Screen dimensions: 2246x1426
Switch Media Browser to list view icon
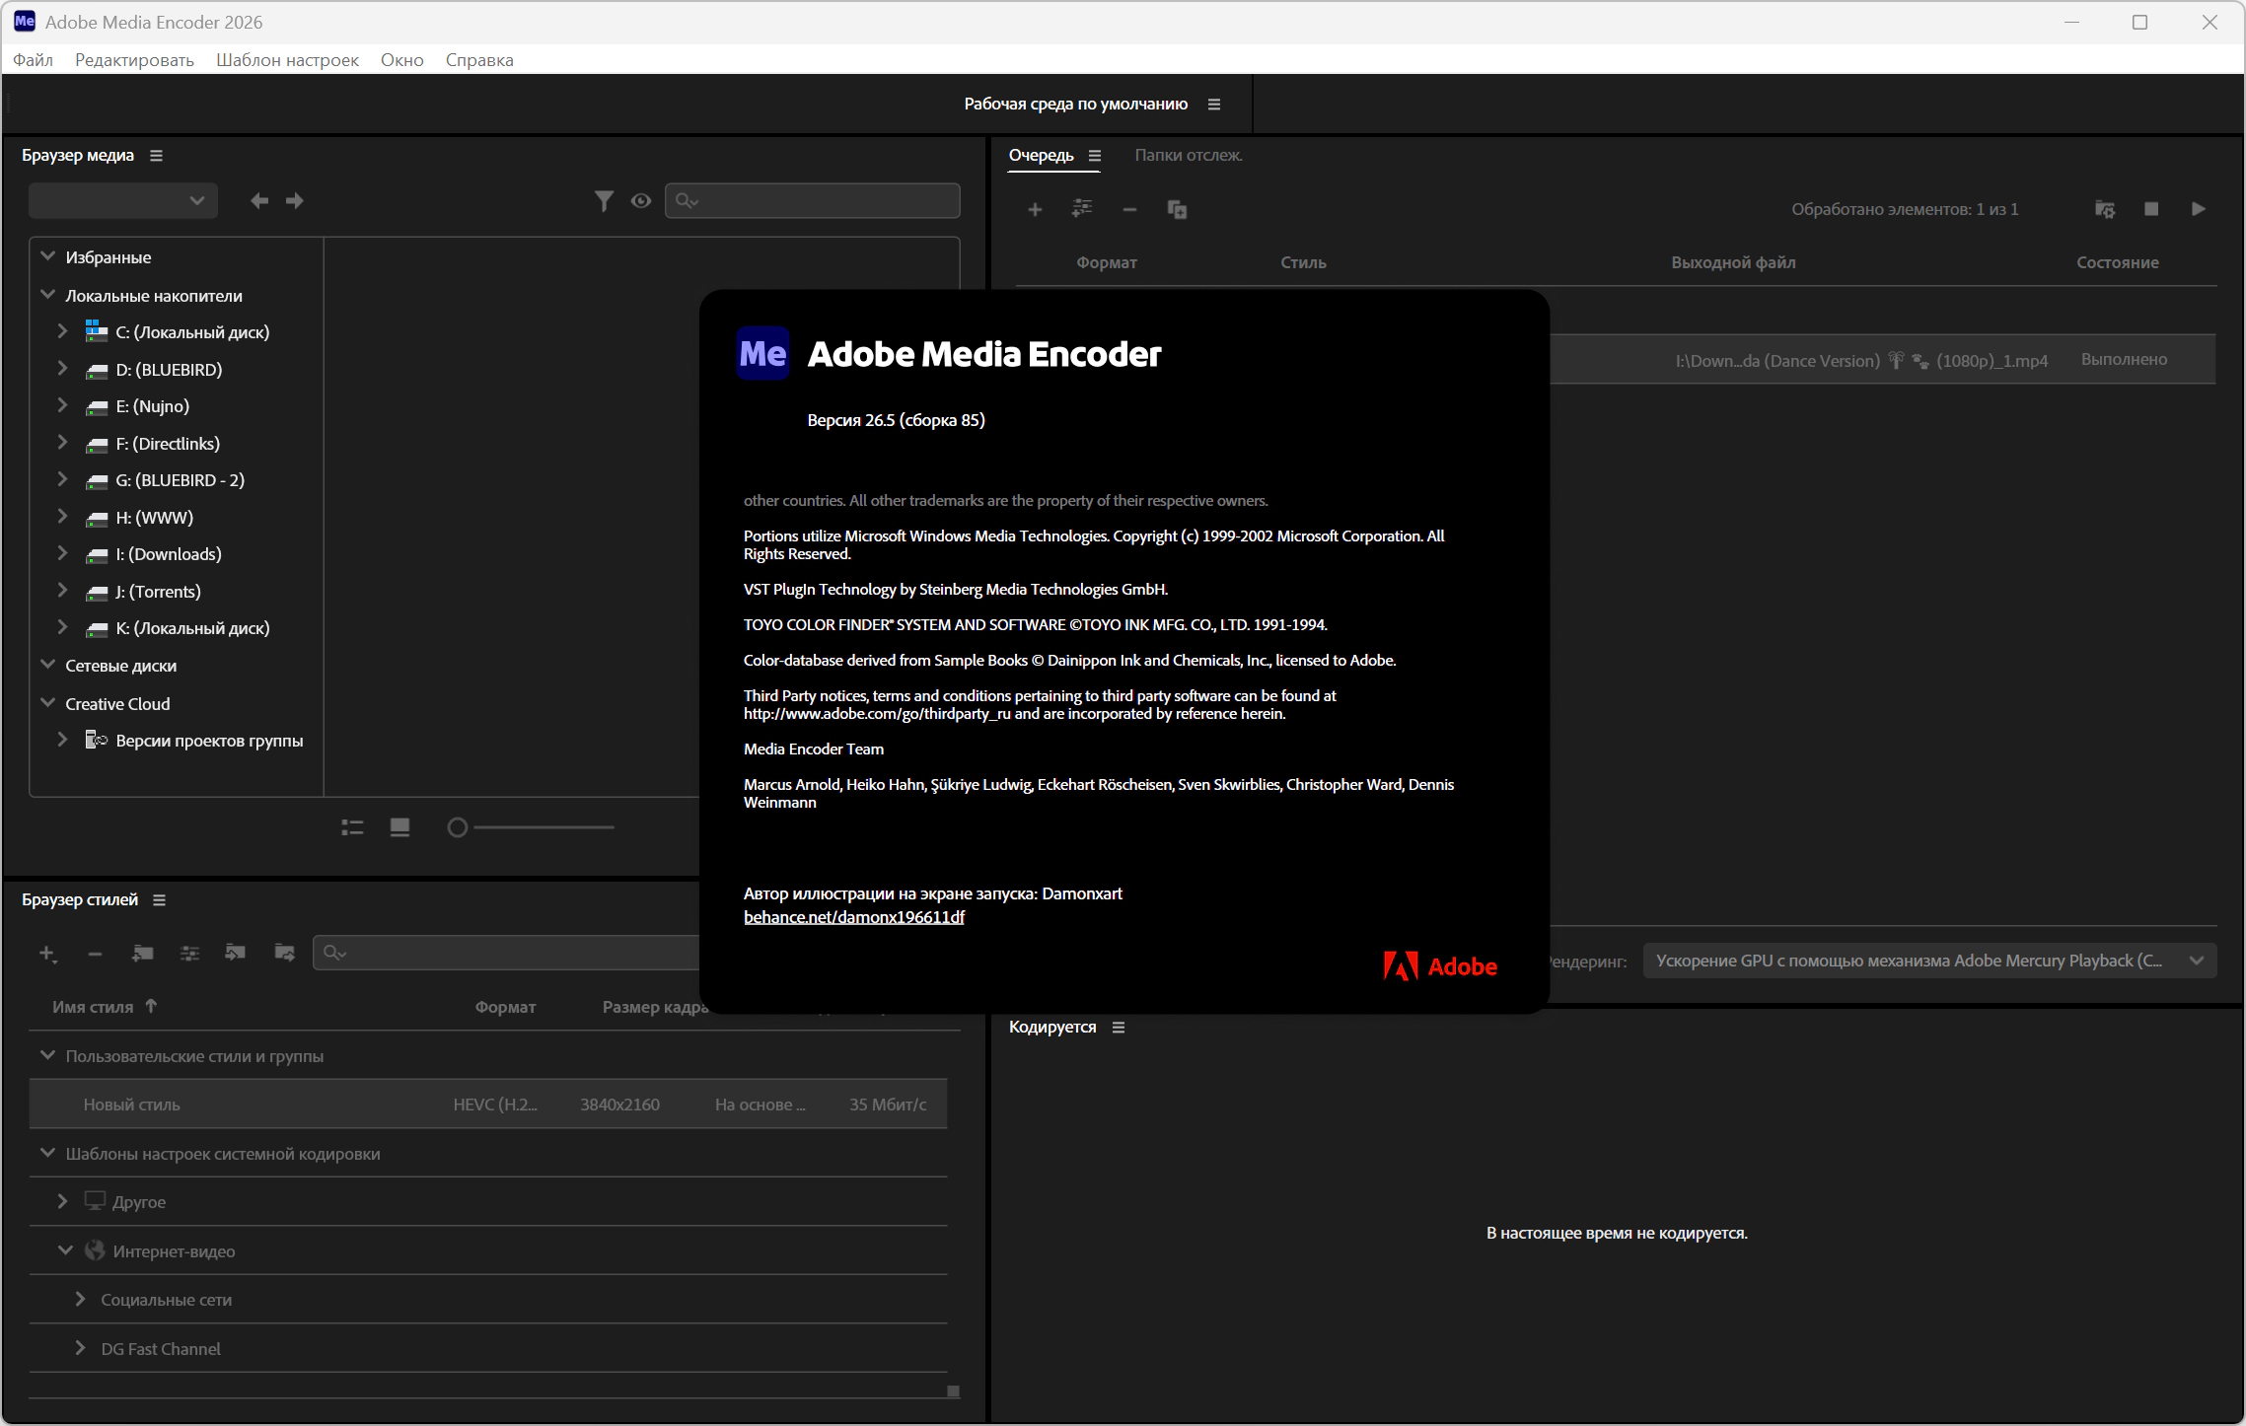point(352,827)
